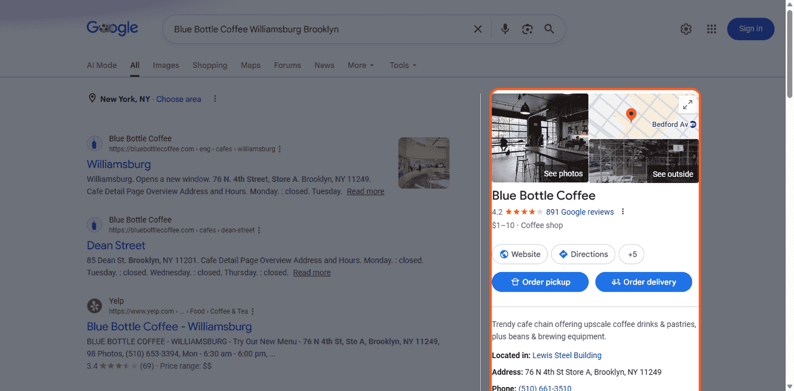This screenshot has width=794, height=391.
Task: Click the Order delivery button
Action: pos(644,282)
